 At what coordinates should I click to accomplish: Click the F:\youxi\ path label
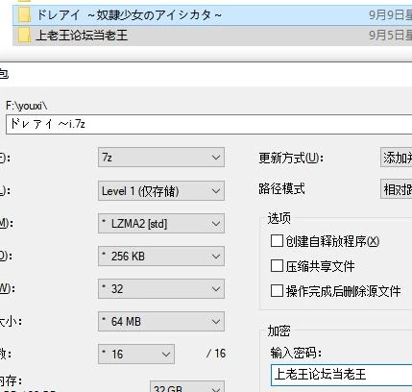click(x=27, y=106)
